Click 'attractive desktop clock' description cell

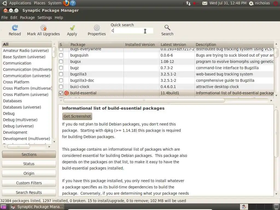(217, 87)
